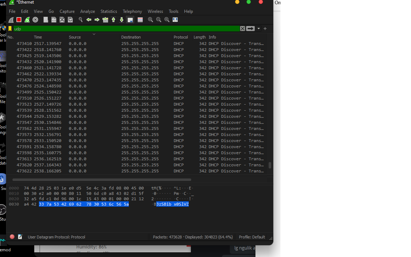Open the Telephony menu

pyautogui.click(x=132, y=11)
